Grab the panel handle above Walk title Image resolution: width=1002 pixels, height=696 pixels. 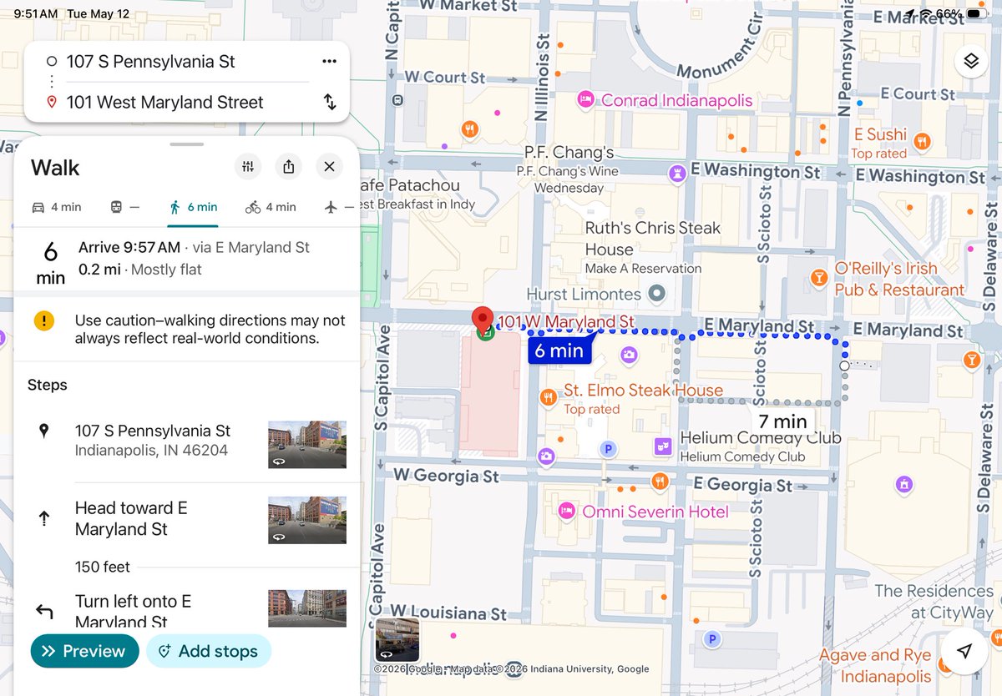[x=187, y=144]
